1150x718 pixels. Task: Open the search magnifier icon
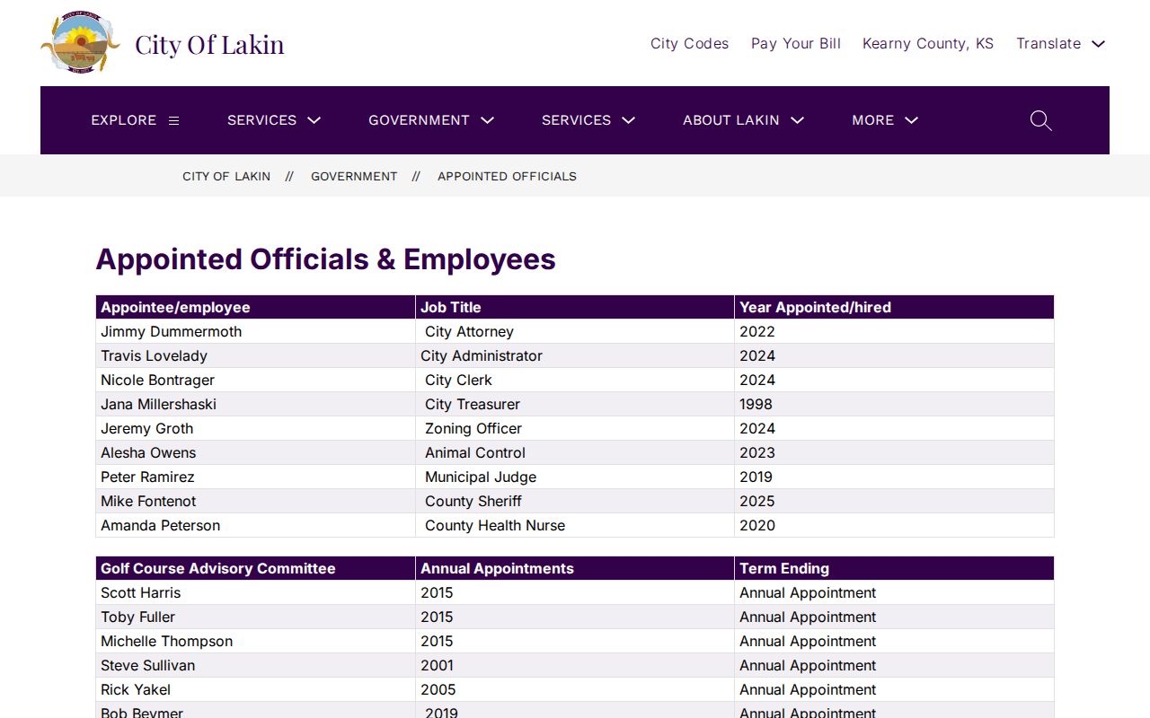pyautogui.click(x=1040, y=120)
